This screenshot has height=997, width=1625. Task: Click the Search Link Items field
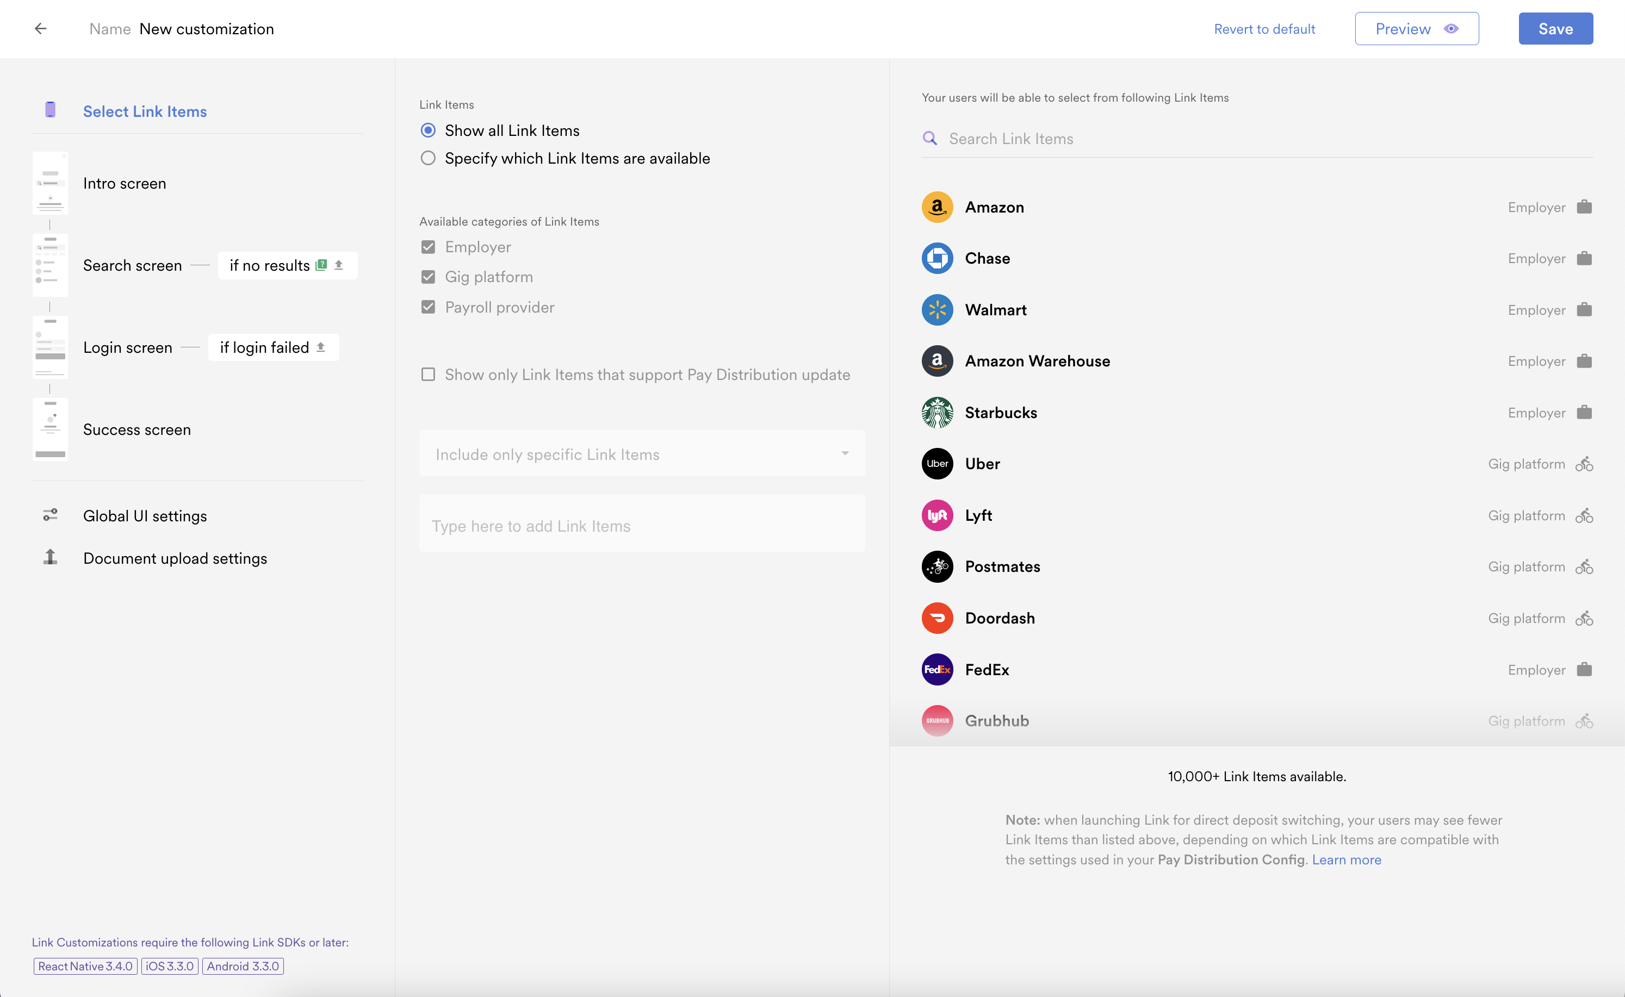[x=1257, y=139]
